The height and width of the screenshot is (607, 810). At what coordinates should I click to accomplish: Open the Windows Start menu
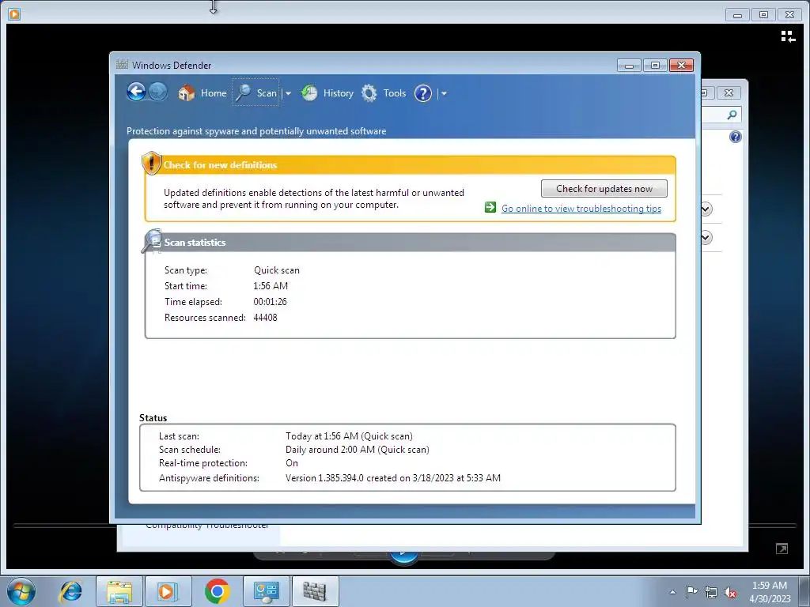pos(21,591)
